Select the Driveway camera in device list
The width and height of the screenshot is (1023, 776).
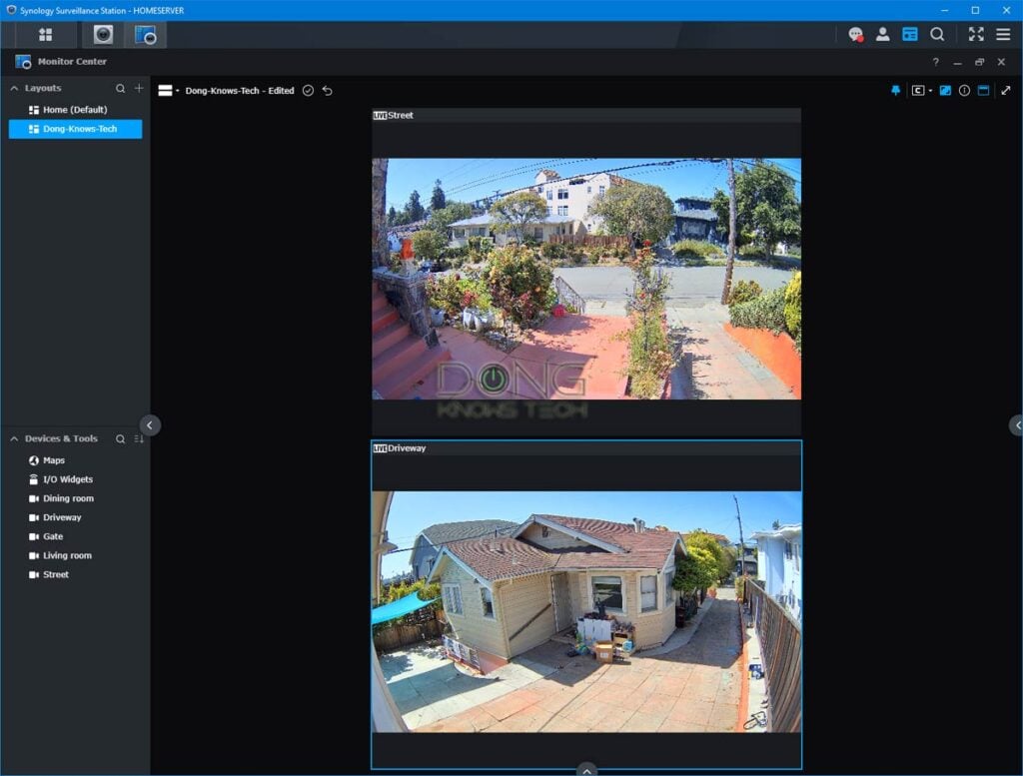tap(75, 517)
